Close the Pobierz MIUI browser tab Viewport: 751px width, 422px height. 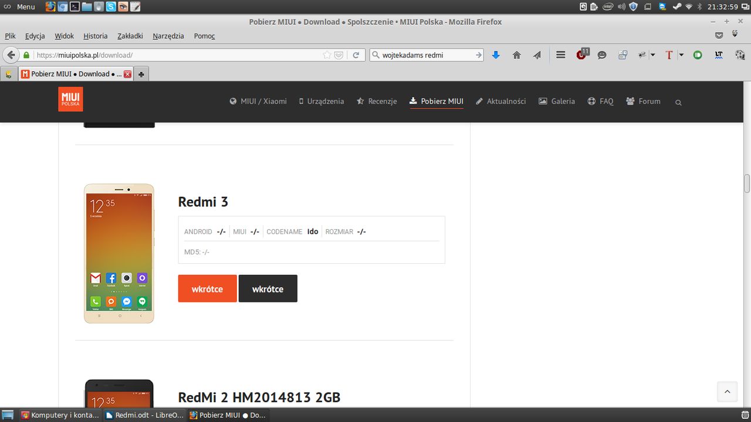[x=128, y=74]
